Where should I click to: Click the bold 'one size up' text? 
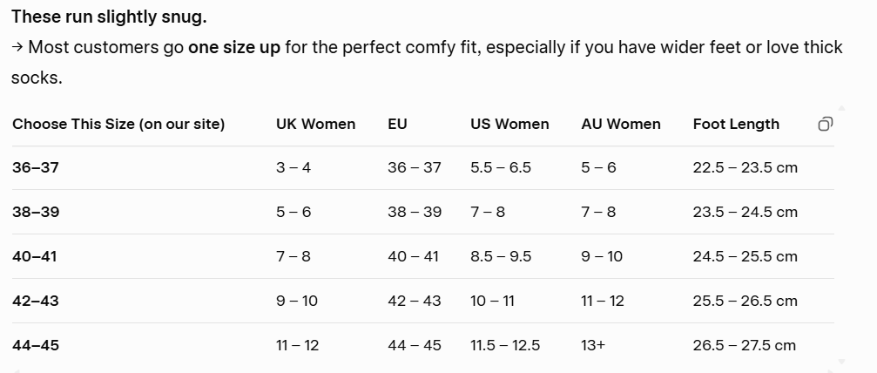pyautogui.click(x=234, y=47)
